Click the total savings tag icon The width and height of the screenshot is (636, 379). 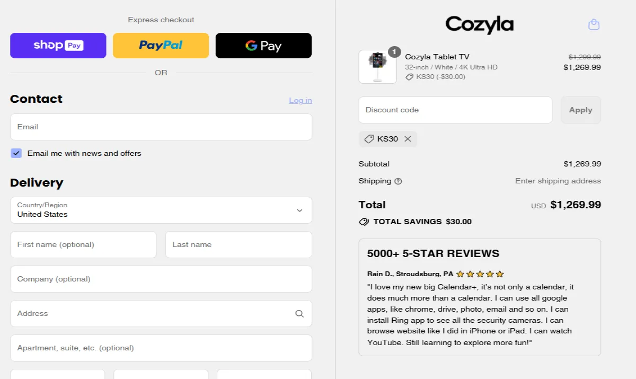pyautogui.click(x=364, y=222)
